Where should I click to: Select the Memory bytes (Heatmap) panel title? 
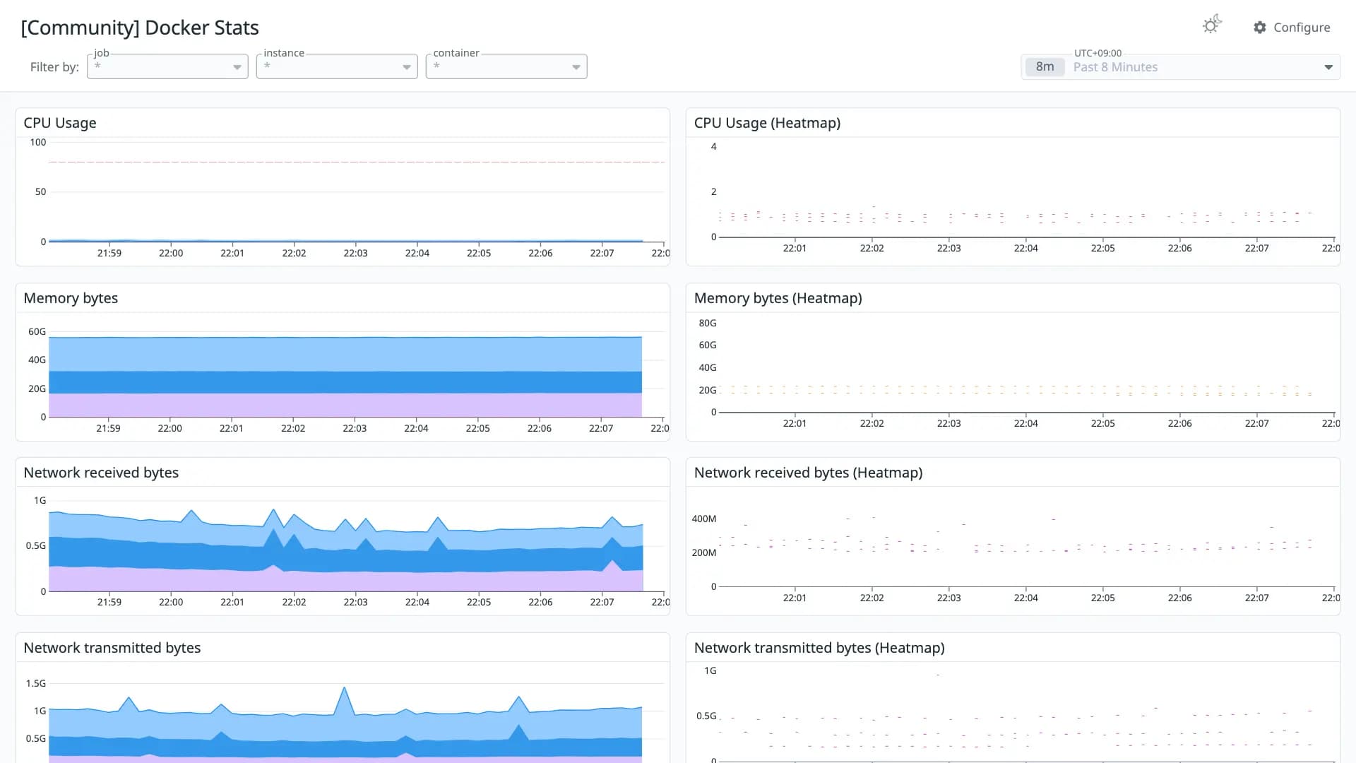778,298
